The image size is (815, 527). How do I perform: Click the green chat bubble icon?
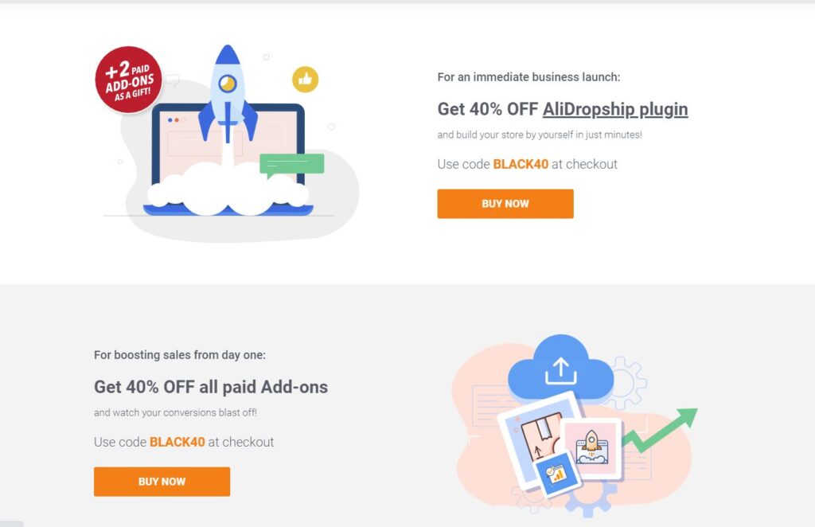click(x=291, y=165)
